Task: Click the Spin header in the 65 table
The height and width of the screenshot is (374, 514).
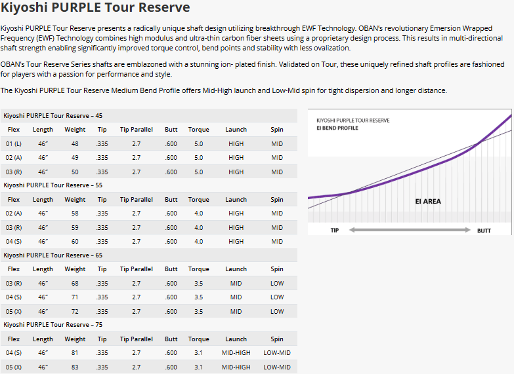Action: tap(277, 269)
